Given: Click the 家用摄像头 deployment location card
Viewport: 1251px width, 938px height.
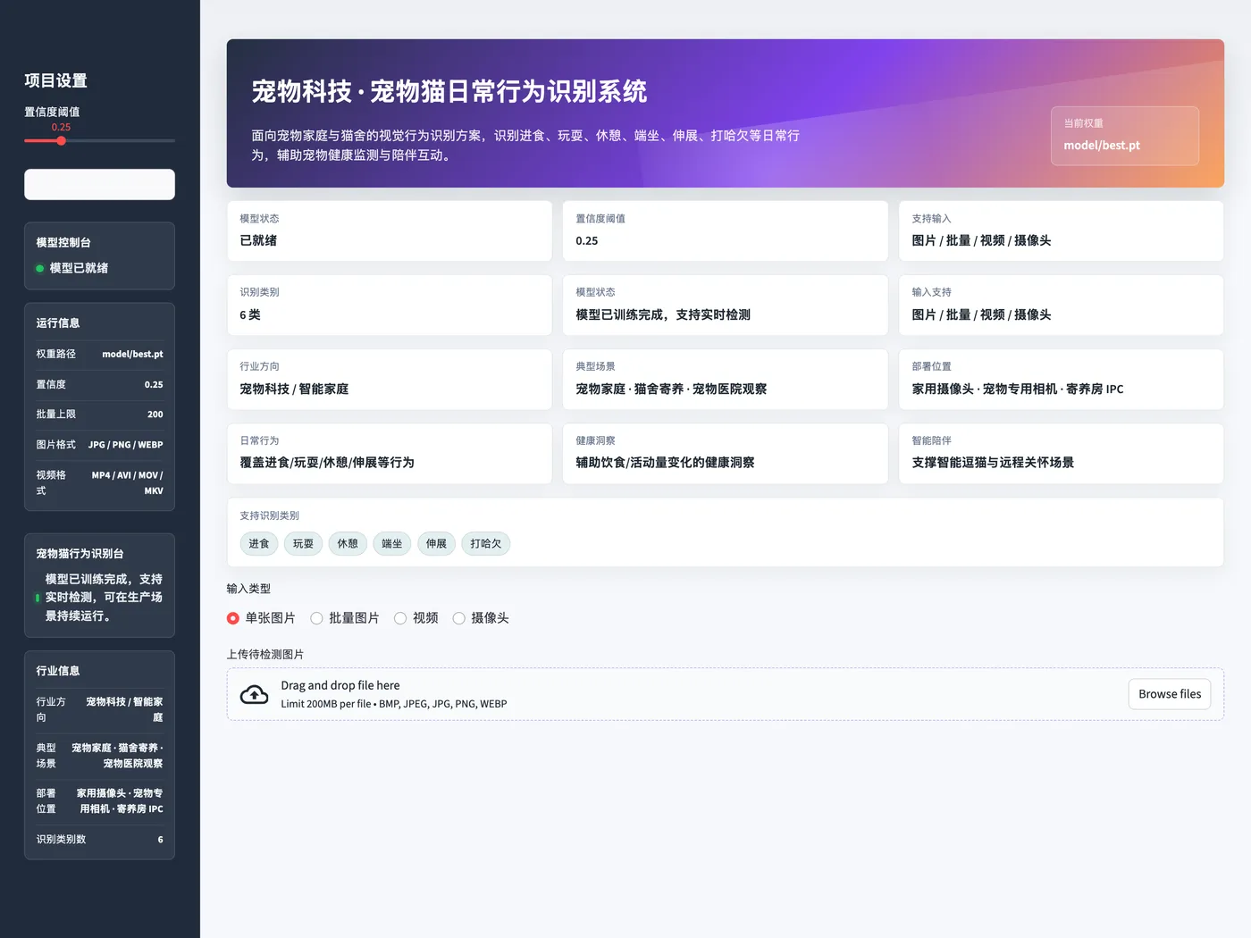Looking at the screenshot, I should [x=1062, y=379].
